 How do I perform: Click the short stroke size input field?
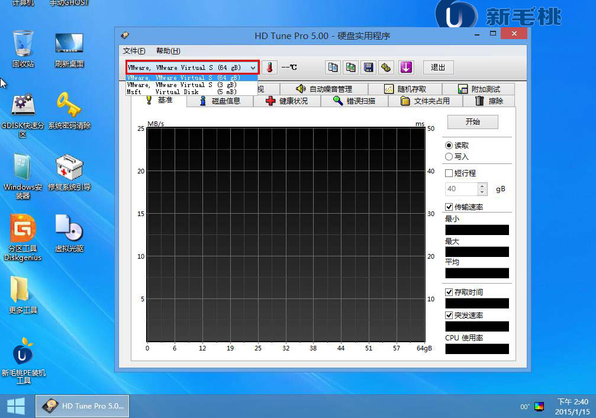(462, 189)
